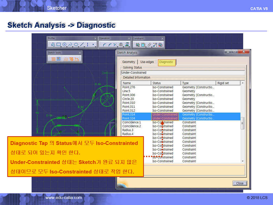Toggle the Grid display in Sketch tools
This screenshot has height=205, width=273.
[x=53, y=59]
